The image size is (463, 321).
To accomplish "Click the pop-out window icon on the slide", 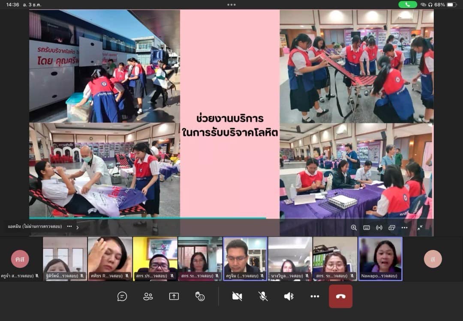I will tap(392, 228).
